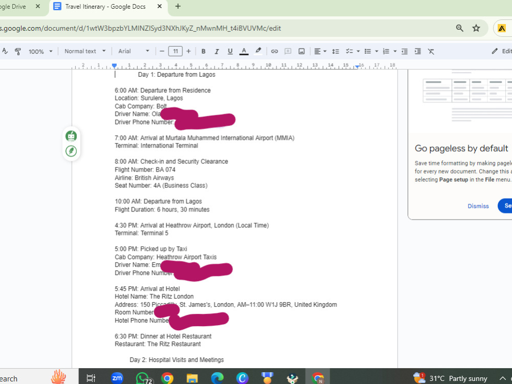Viewport: 512px width, 384px height.
Task: Select the Paint format tool
Action: (18, 51)
